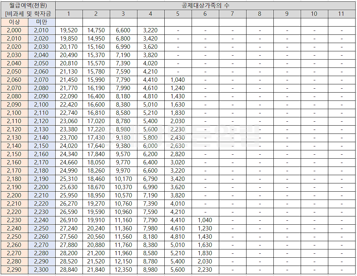Click the 6,600 cell in the 2,000 row
Screen dimensions: 357x276
point(123,30)
